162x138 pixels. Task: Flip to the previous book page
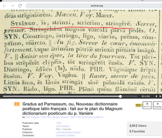[156, 96]
